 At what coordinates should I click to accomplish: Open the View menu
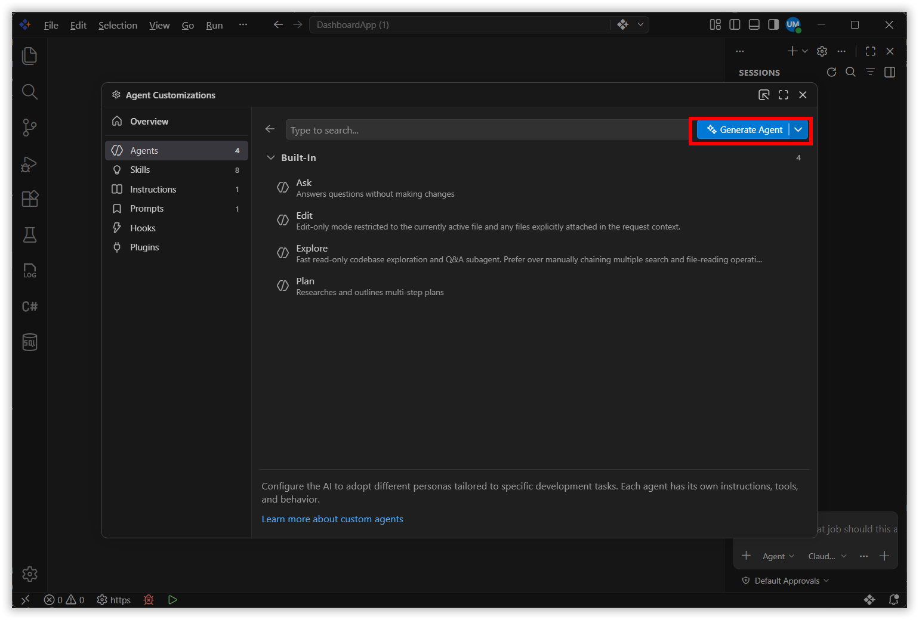[x=159, y=25]
